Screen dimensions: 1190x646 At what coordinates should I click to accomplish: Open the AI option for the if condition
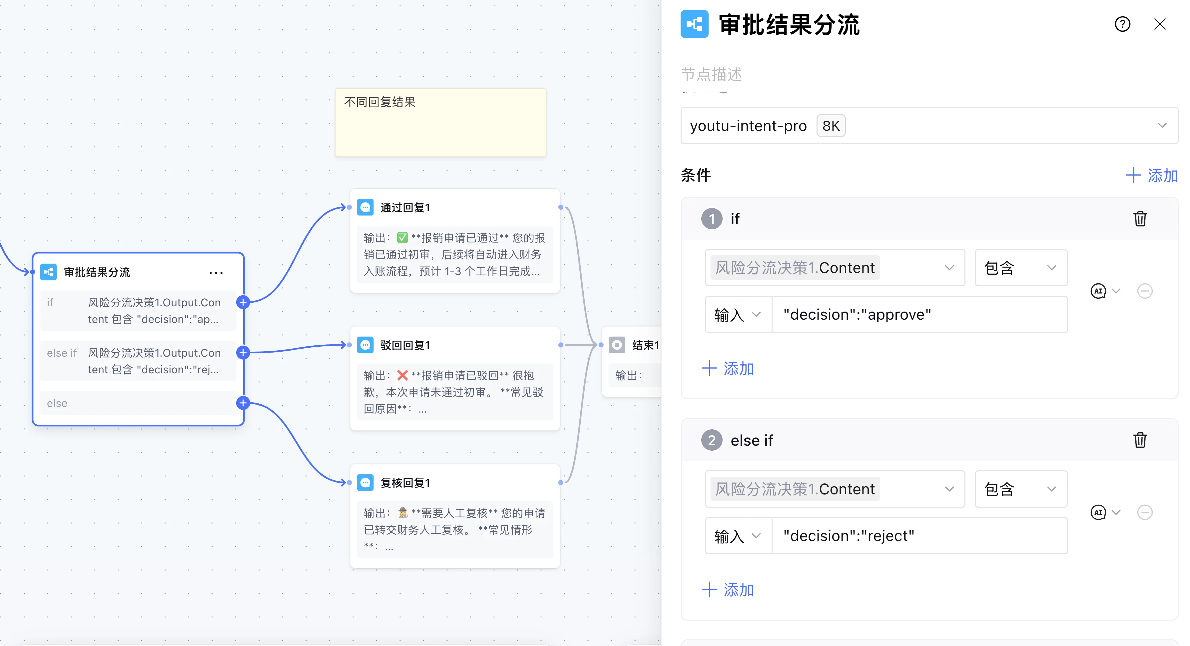click(x=1105, y=291)
